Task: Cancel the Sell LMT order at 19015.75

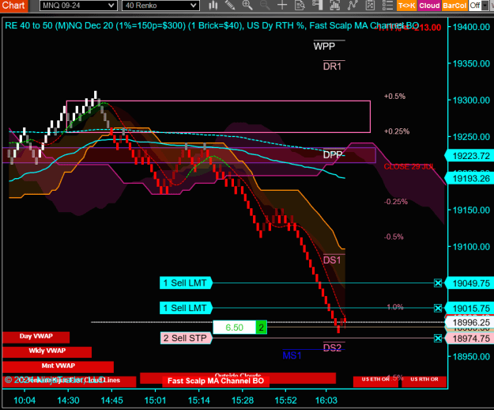Action: click(438, 308)
